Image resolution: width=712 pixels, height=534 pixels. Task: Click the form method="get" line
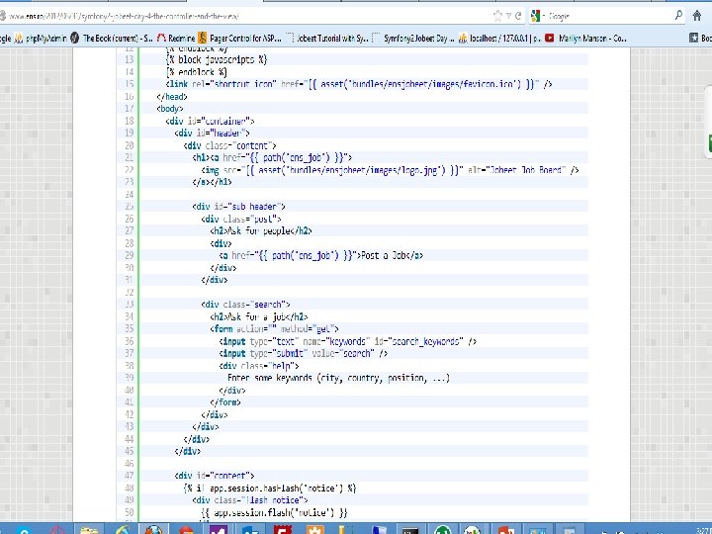point(274,328)
